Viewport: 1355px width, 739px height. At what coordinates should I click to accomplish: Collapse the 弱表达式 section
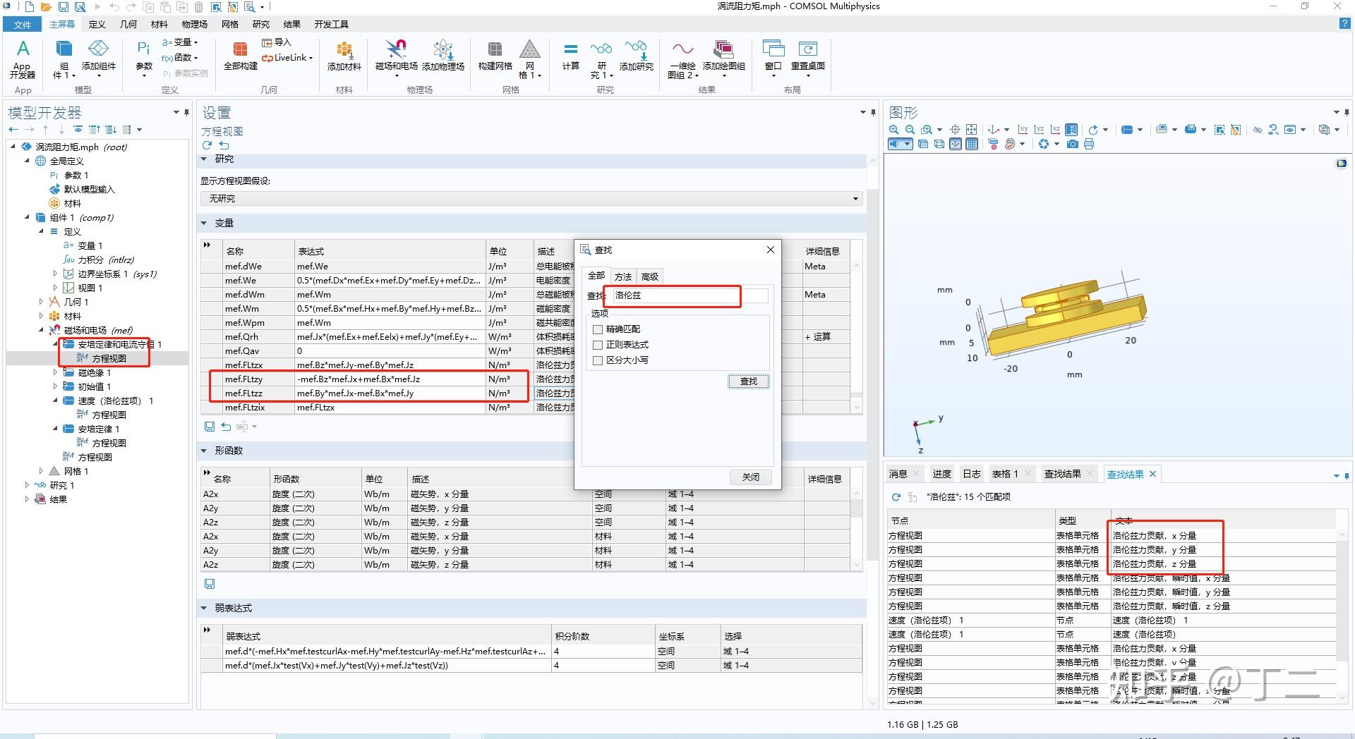204,608
